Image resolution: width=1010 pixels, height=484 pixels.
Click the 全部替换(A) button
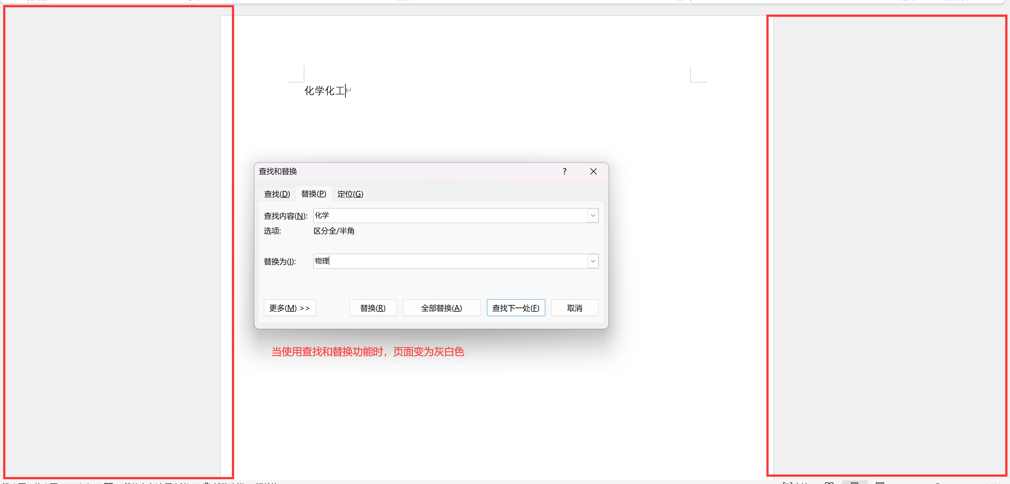pyautogui.click(x=442, y=308)
